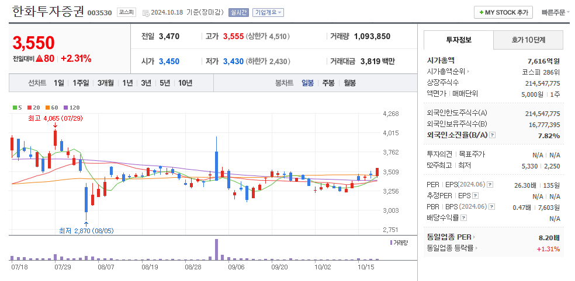The height and width of the screenshot is (281, 575).
Task: Click the current price 3,550
Action: coord(34,43)
